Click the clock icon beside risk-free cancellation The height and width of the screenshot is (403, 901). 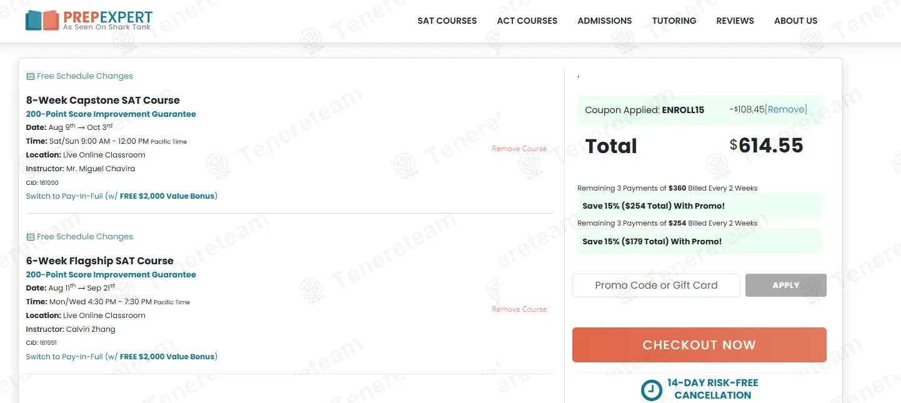[651, 390]
